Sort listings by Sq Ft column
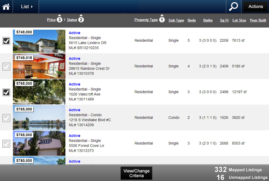269x181 pixels. (x=224, y=20)
